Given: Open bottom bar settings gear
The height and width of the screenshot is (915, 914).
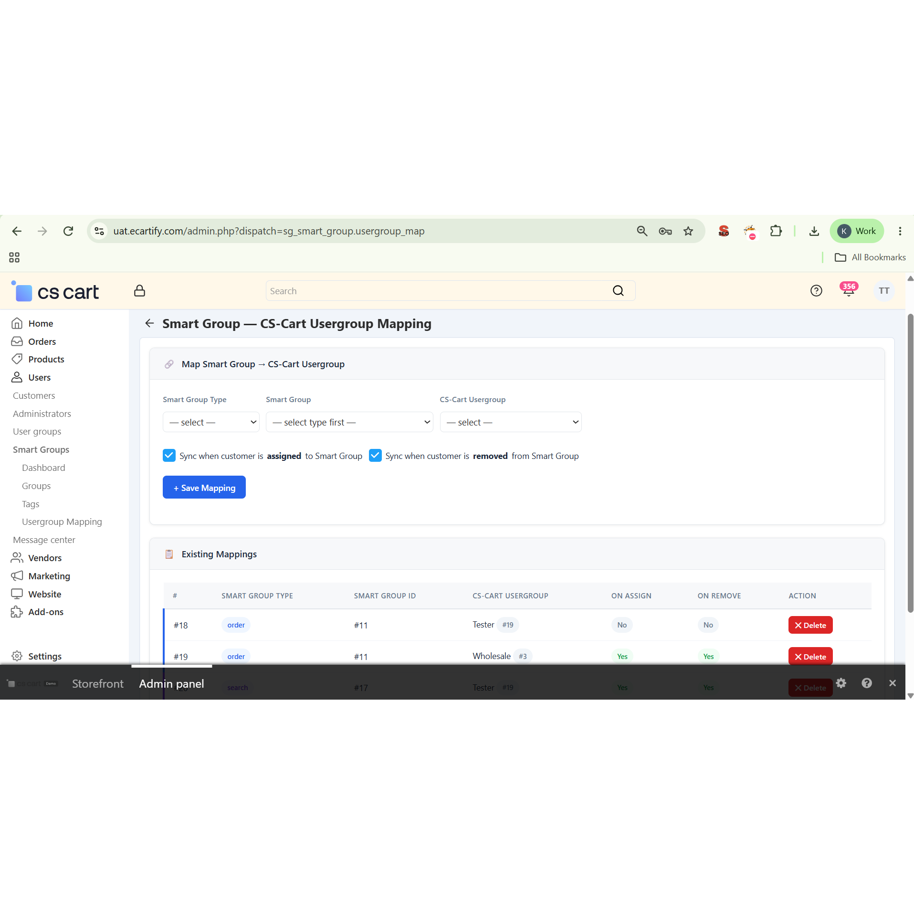Looking at the screenshot, I should pos(841,683).
